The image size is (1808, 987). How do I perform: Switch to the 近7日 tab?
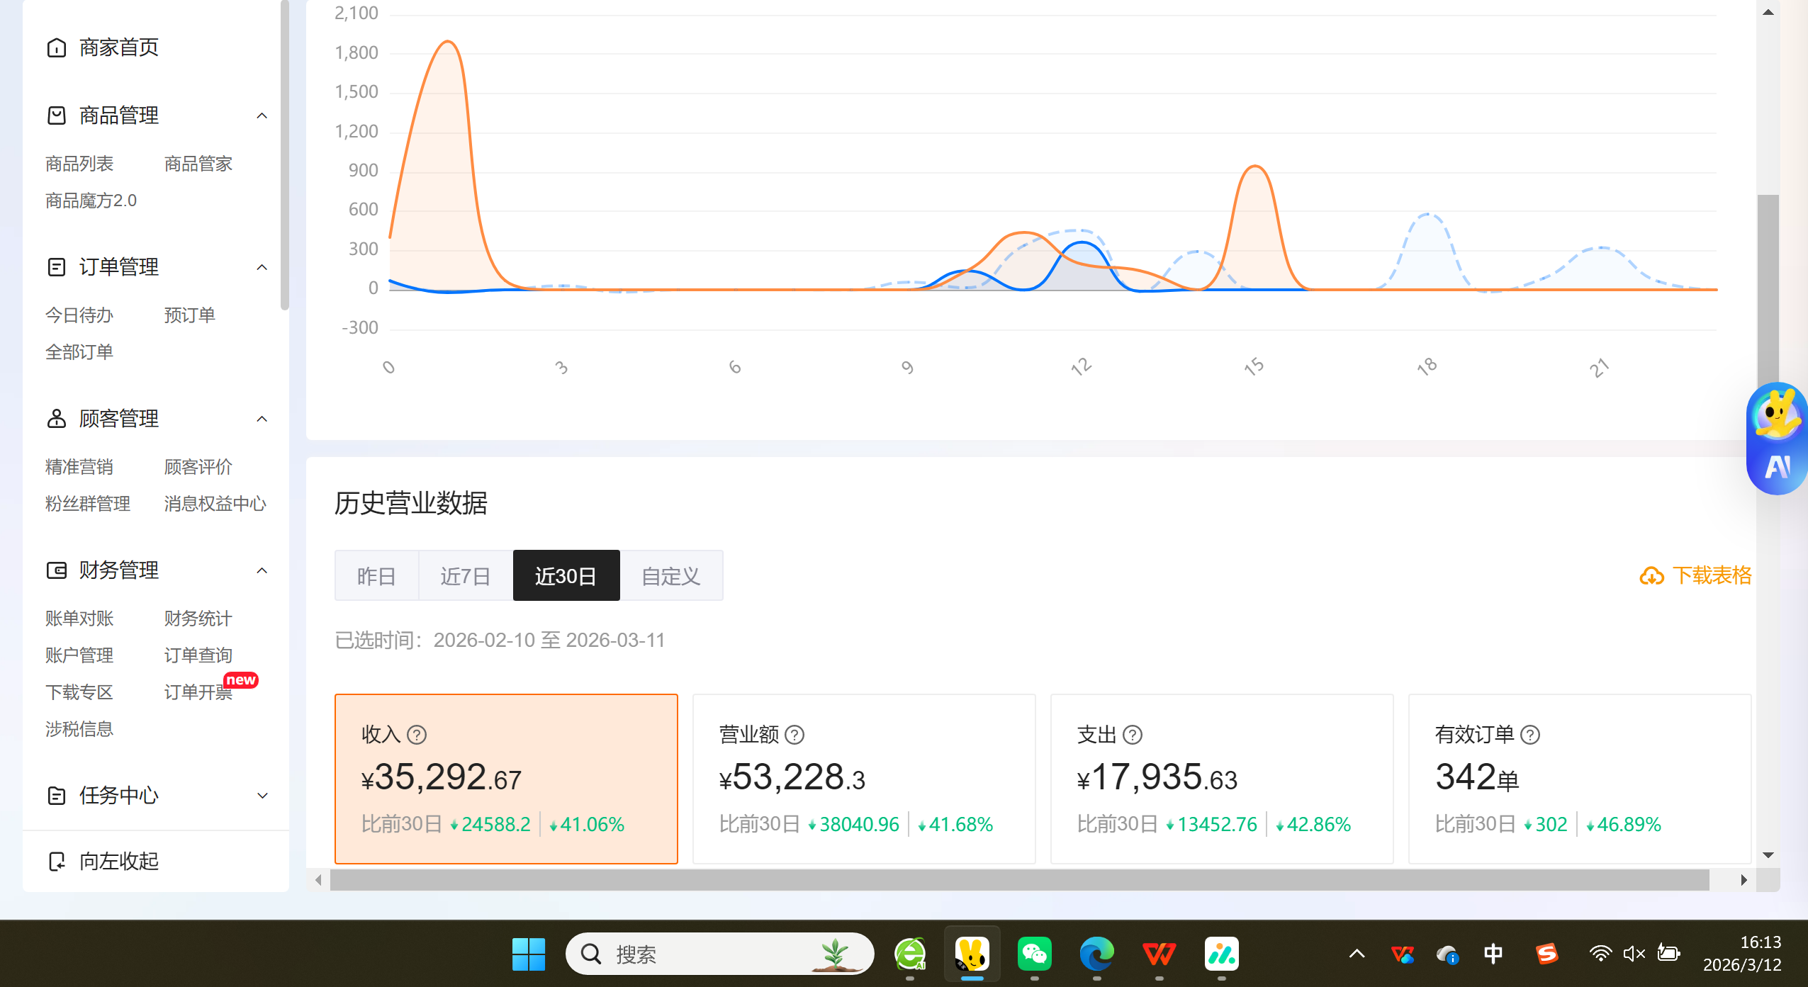[465, 575]
